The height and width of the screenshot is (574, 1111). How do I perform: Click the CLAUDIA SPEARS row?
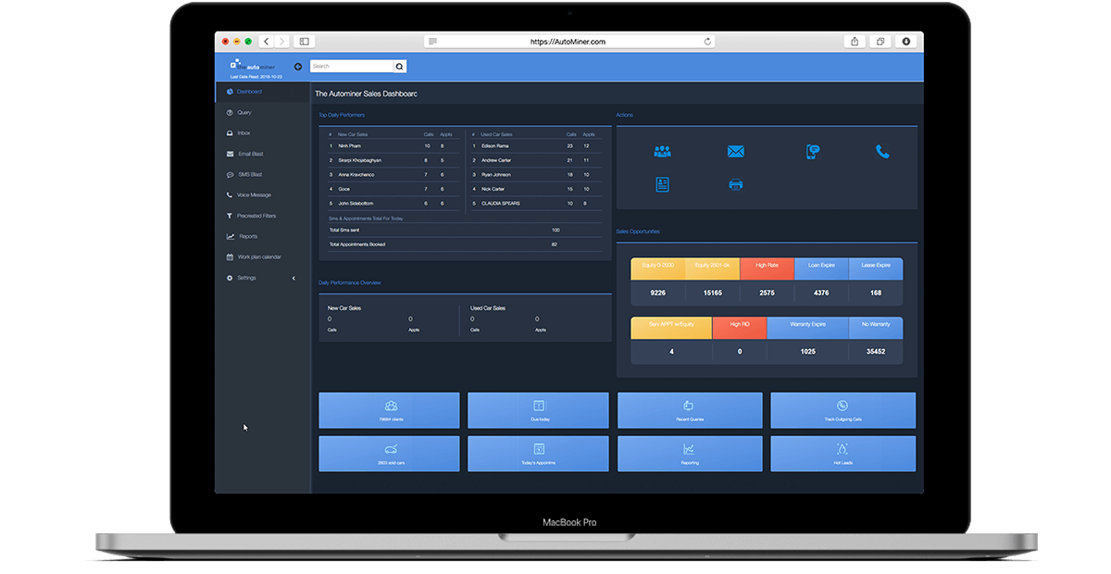(537, 203)
